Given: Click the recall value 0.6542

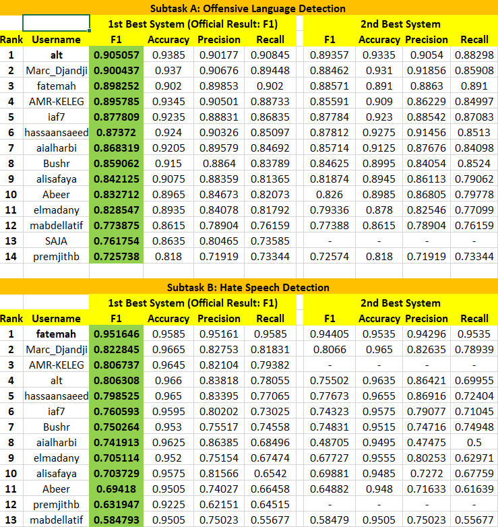Looking at the screenshot, I should click(x=270, y=473).
